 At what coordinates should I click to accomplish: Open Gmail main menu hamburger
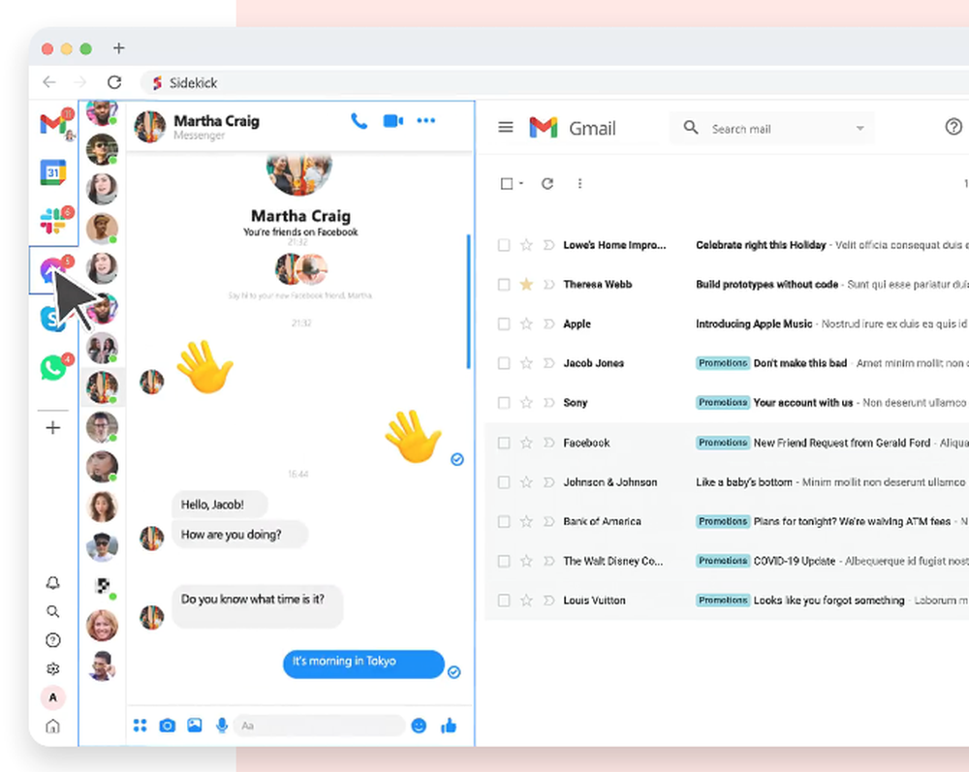(506, 127)
